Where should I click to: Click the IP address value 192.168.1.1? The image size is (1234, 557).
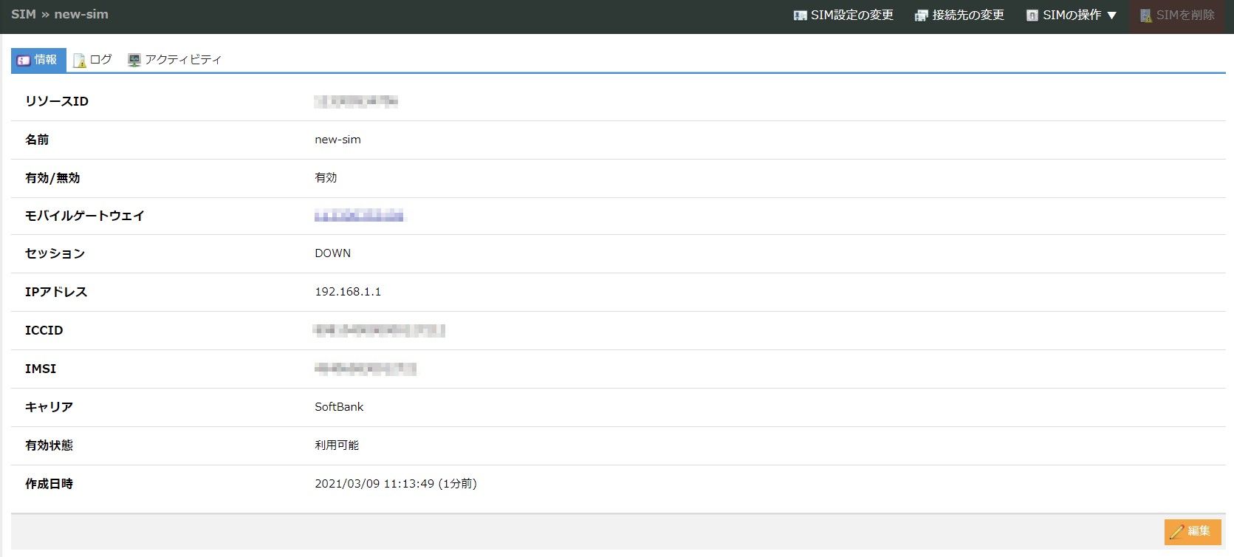pos(348,292)
